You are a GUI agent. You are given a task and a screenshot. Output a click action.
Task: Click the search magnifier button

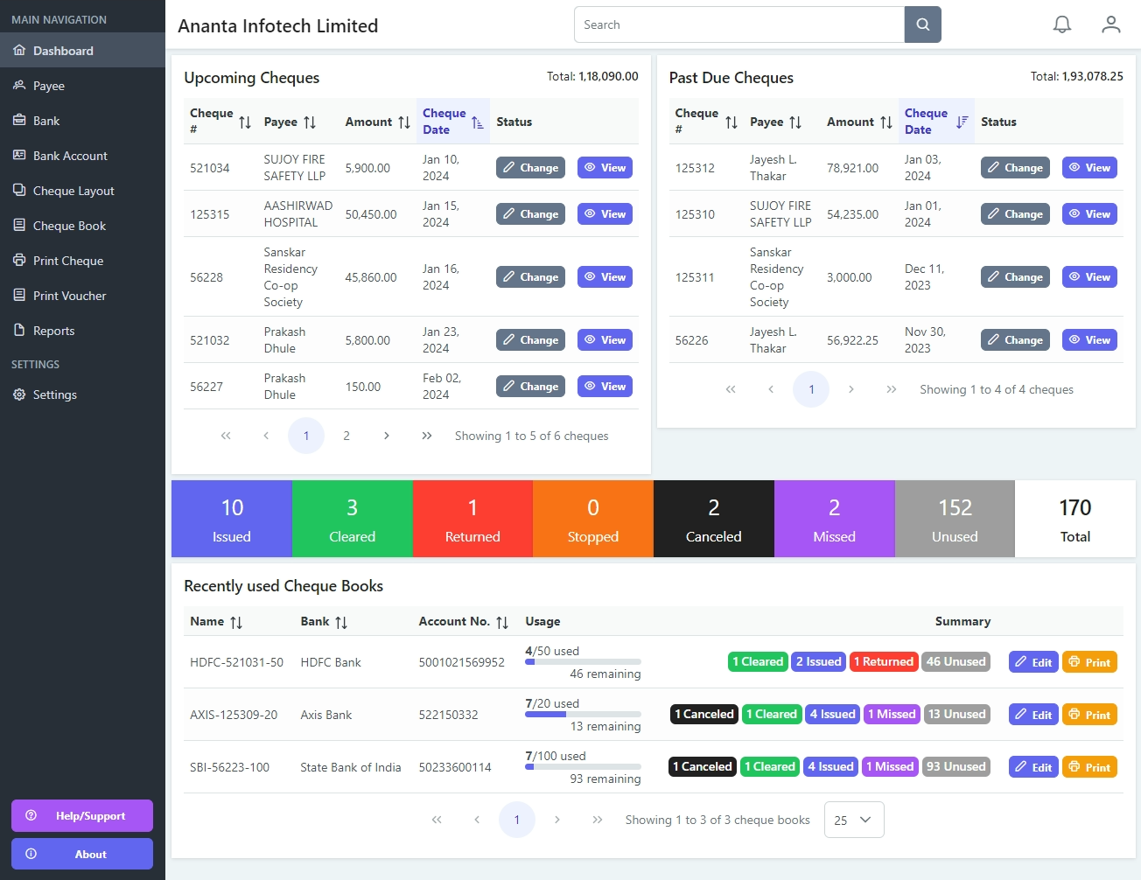coord(923,24)
